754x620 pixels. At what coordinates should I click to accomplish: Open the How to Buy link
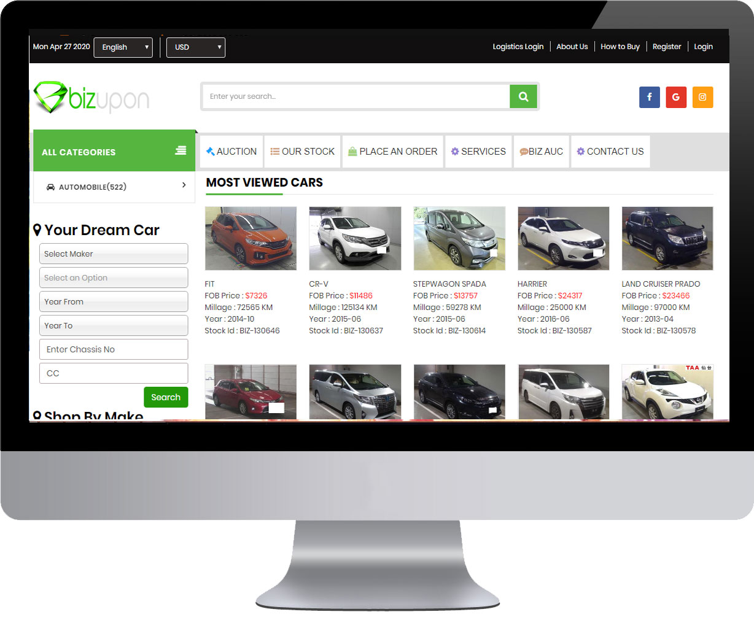[620, 47]
